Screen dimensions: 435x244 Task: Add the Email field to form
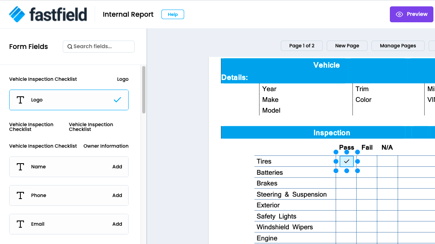point(117,224)
